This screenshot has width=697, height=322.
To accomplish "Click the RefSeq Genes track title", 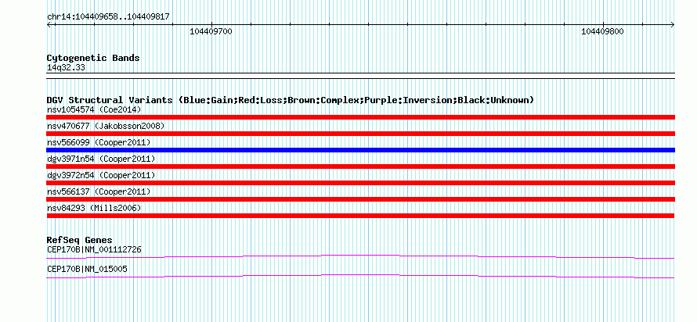I will pyautogui.click(x=80, y=241).
